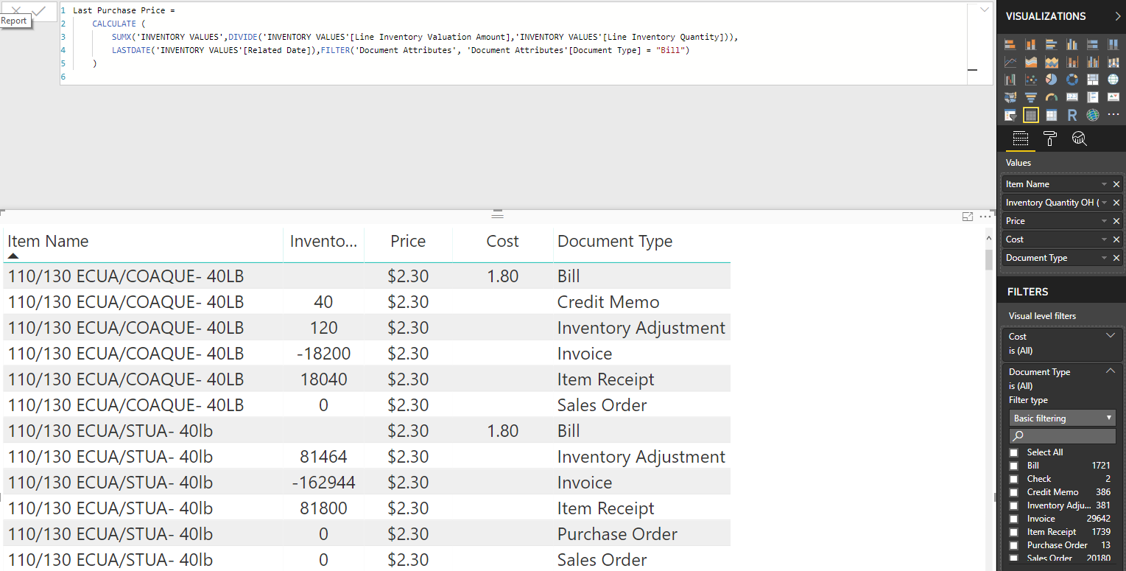Open the Format paint roller tab
This screenshot has height=571, width=1126.
coord(1050,139)
